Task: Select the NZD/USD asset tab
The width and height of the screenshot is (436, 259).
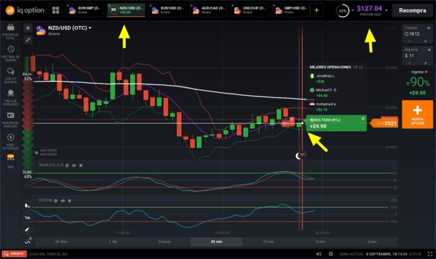Action: click(126, 11)
